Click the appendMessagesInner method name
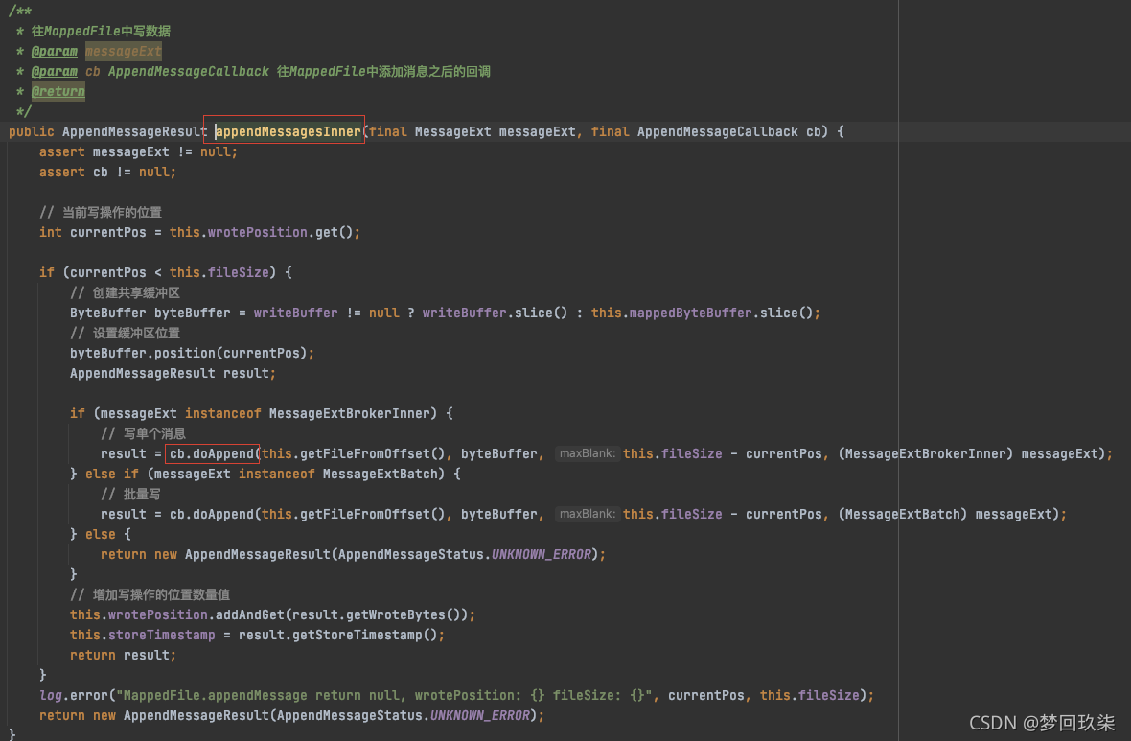 (x=289, y=131)
